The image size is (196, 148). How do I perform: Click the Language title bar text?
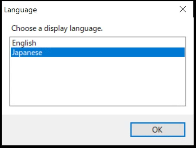(20, 10)
